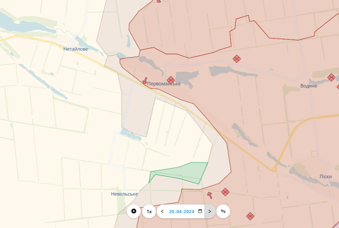Select the unit marker beside Первомайське

171,80
